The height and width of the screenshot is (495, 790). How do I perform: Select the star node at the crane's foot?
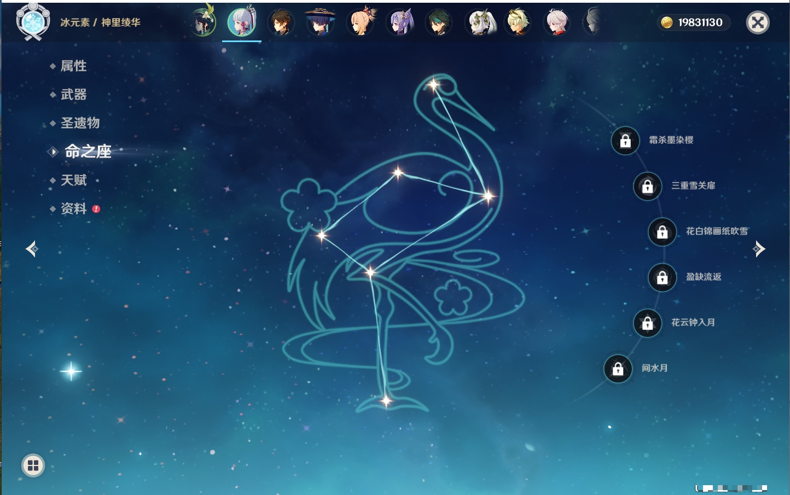pos(386,401)
